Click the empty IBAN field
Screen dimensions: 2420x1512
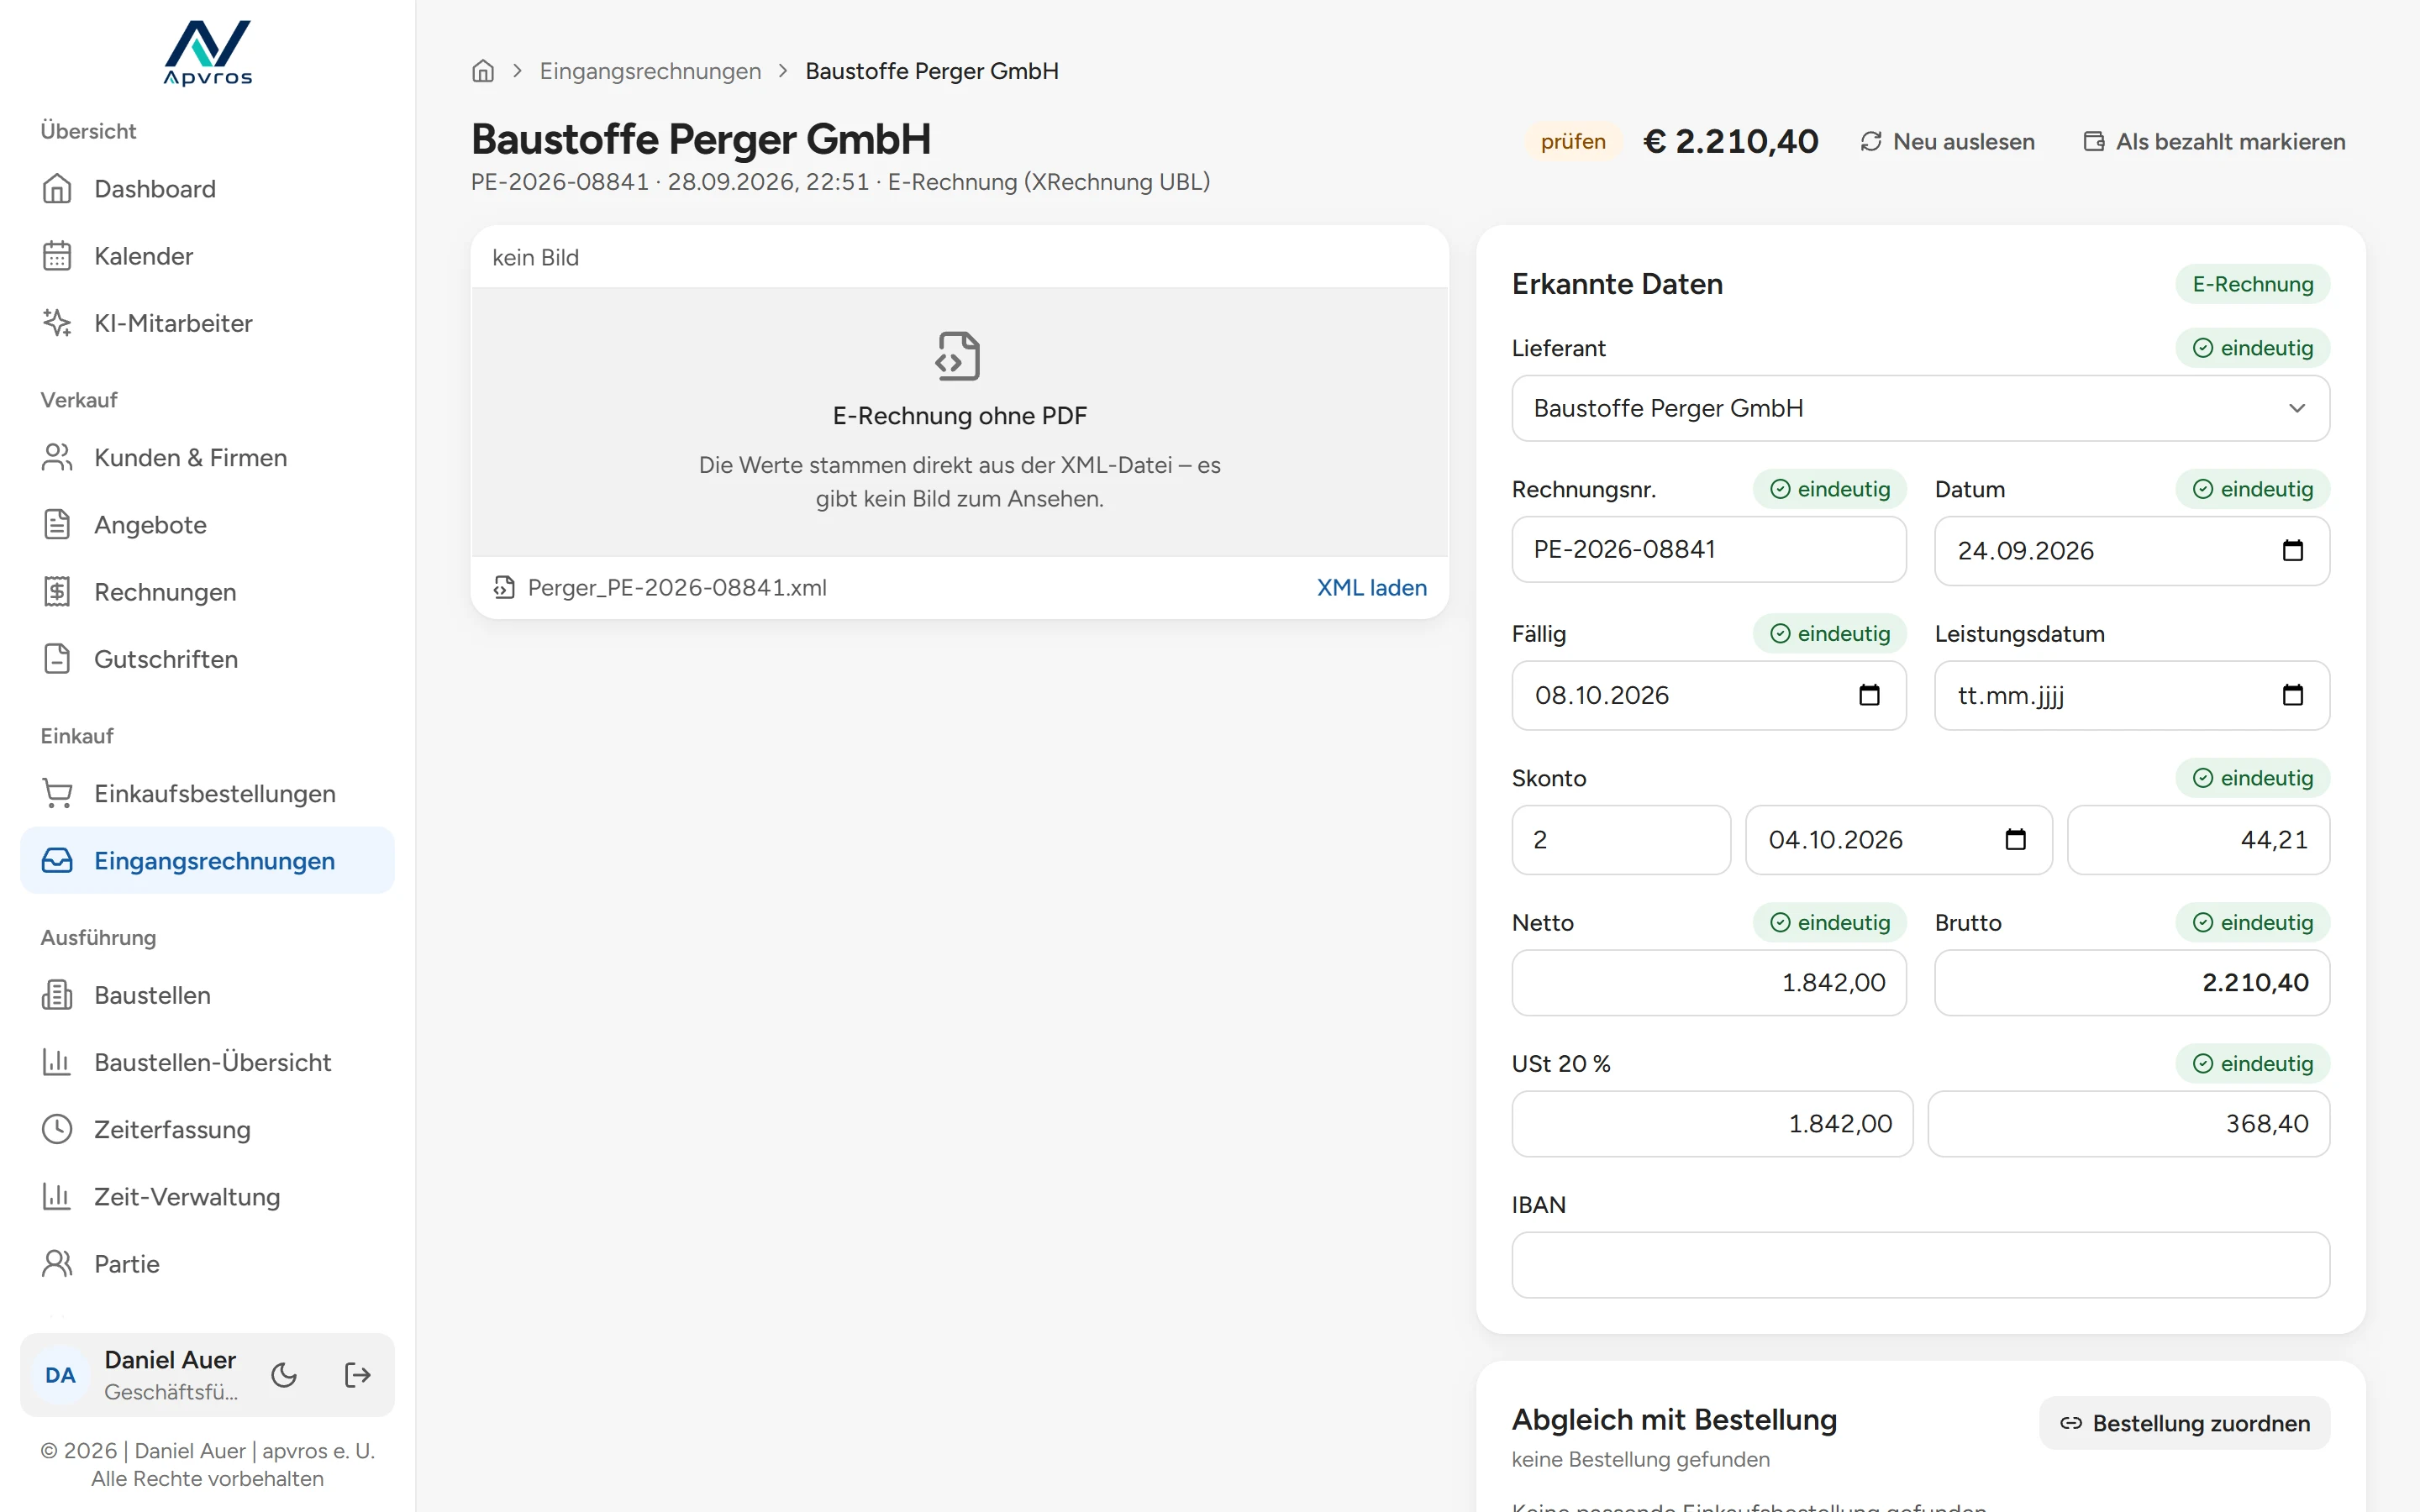(1920, 1265)
